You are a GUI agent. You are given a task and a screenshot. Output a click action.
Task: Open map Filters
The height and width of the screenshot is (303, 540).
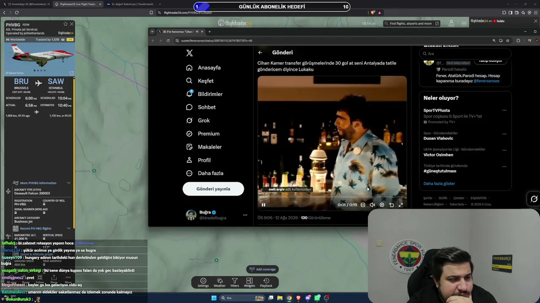[235, 282]
